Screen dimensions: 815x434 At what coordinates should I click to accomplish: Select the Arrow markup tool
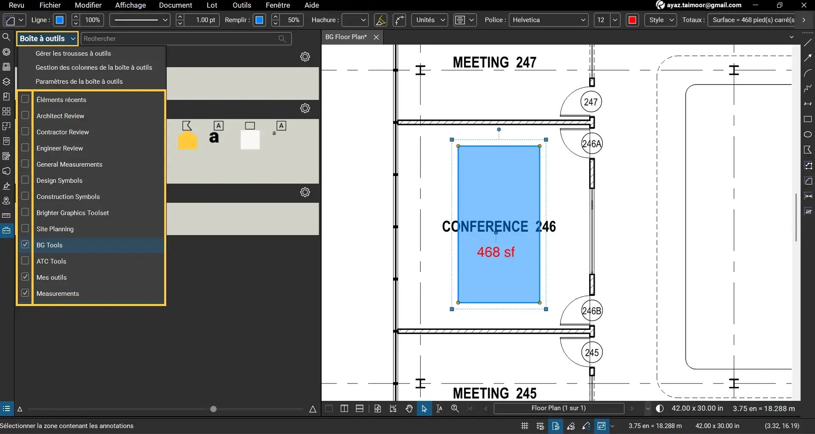(x=808, y=57)
